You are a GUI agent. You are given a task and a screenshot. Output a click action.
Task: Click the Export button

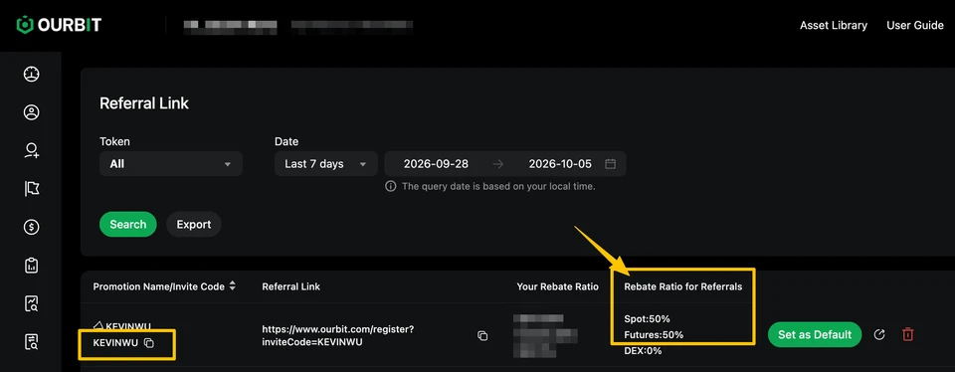[194, 224]
